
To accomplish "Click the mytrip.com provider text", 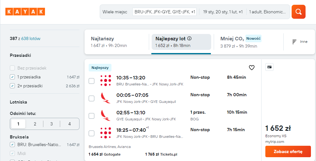I will point(275,142).
